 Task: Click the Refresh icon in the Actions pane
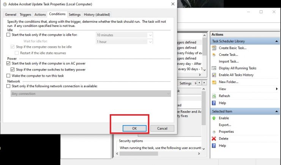click(214, 96)
